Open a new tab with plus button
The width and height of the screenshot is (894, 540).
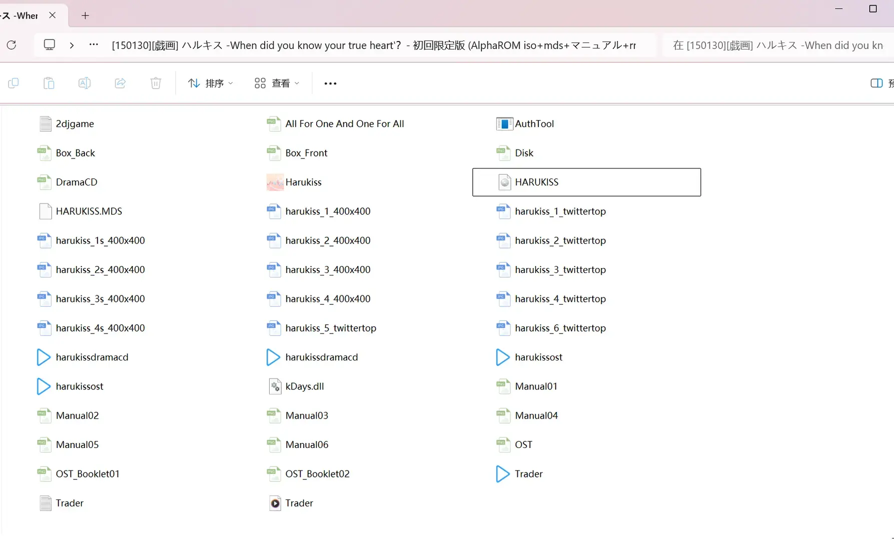tap(85, 15)
